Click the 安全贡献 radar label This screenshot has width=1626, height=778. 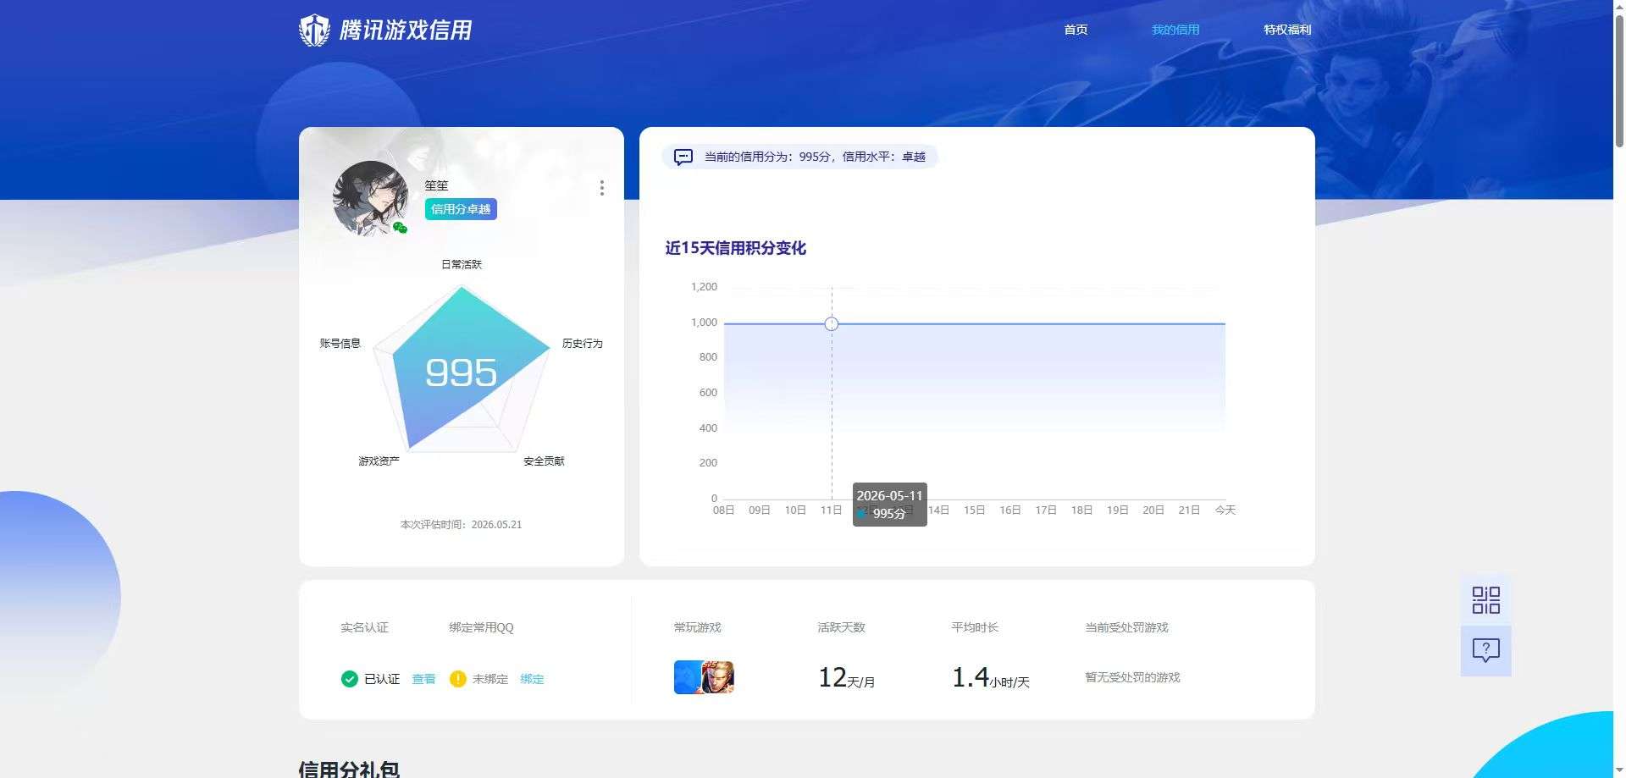(x=544, y=461)
